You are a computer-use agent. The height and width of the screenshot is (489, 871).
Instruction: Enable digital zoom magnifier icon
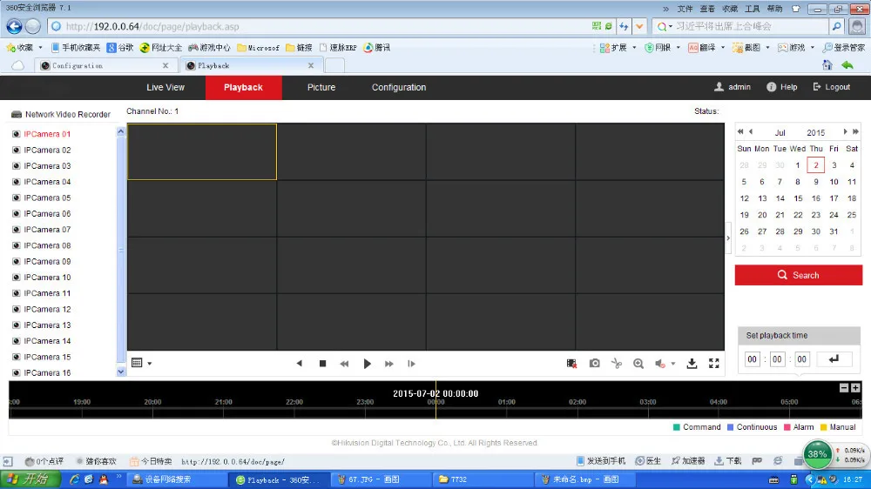(x=638, y=364)
